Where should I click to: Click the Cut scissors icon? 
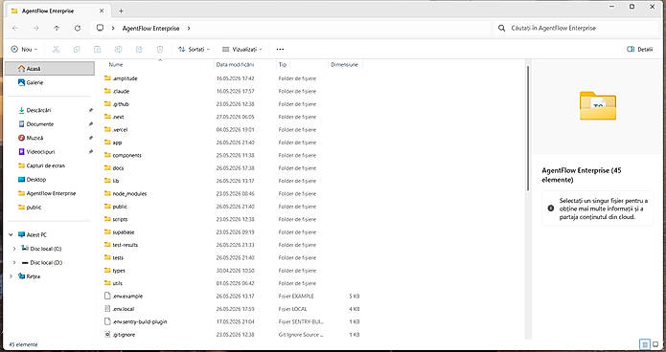[56, 49]
